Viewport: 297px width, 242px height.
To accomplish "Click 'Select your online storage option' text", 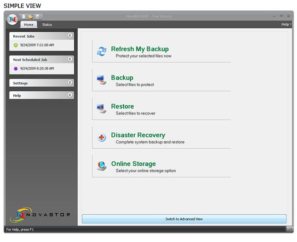I will coord(146,171).
